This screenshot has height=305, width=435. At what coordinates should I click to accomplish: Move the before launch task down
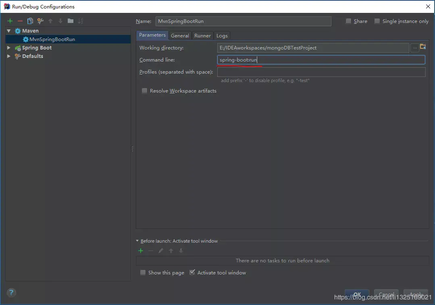click(181, 251)
